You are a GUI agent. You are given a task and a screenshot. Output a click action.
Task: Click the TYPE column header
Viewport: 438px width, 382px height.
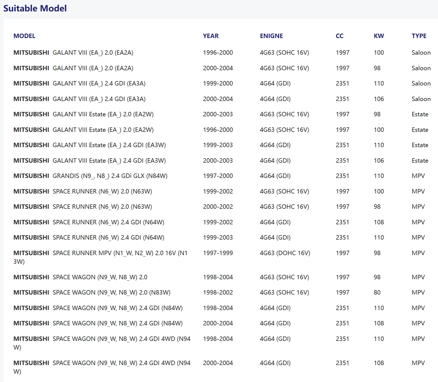[419, 36]
